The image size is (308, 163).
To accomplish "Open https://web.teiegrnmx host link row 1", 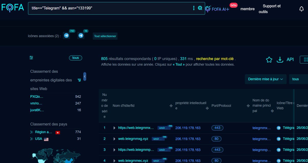I will click(x=136, y=128).
